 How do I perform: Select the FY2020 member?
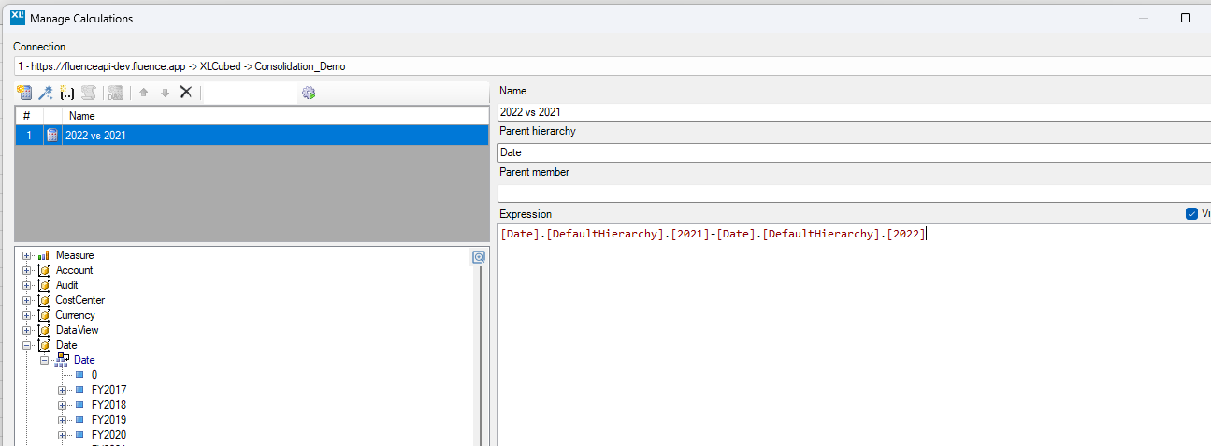coord(108,435)
